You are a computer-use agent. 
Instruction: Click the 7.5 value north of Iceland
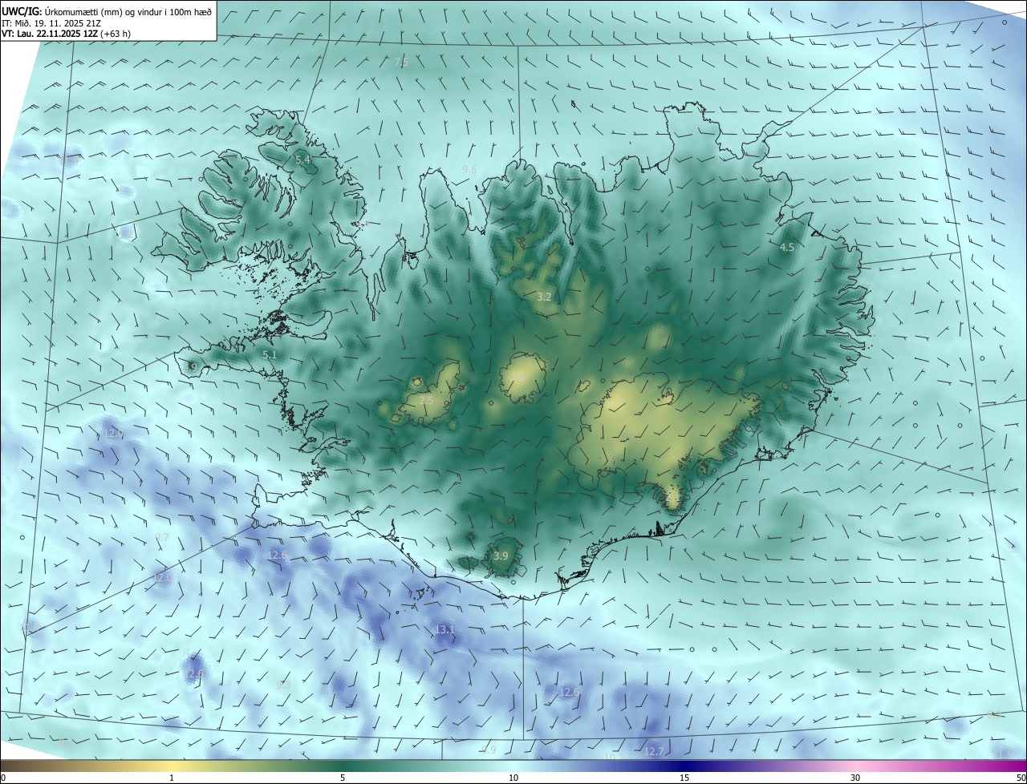[x=402, y=62]
